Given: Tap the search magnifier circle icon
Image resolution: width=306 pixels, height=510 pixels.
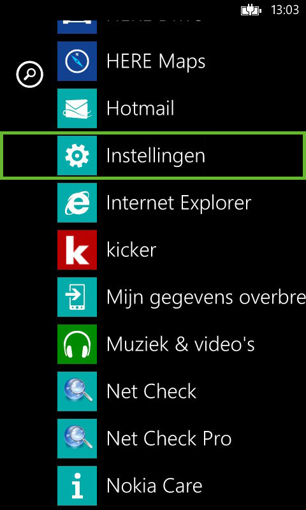Looking at the screenshot, I should (29, 75).
